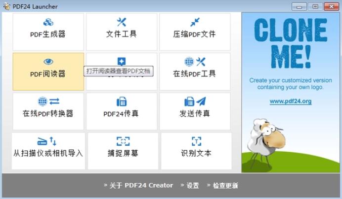Open the PDF生成器 blocks icon
342x199 pixels.
[48, 22]
